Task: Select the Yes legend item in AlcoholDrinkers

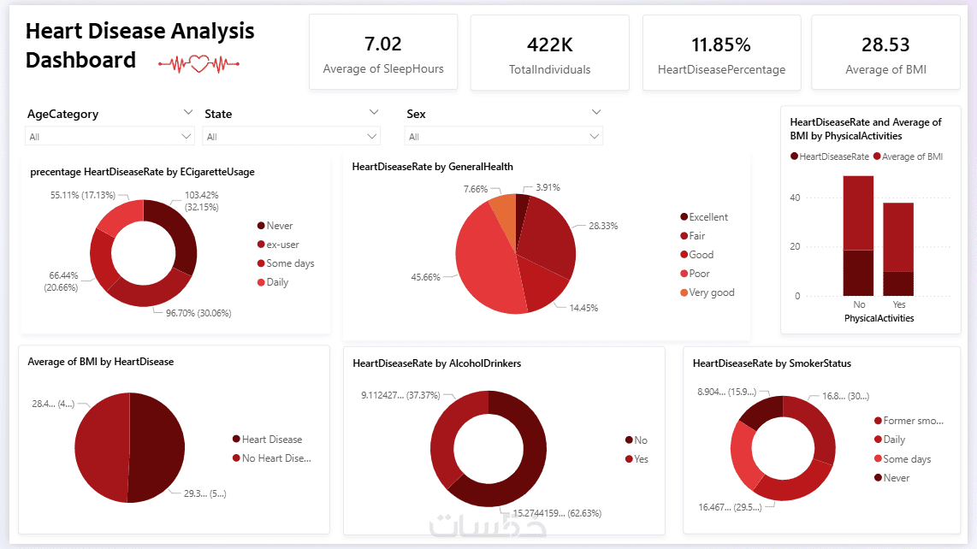Action: (637, 459)
